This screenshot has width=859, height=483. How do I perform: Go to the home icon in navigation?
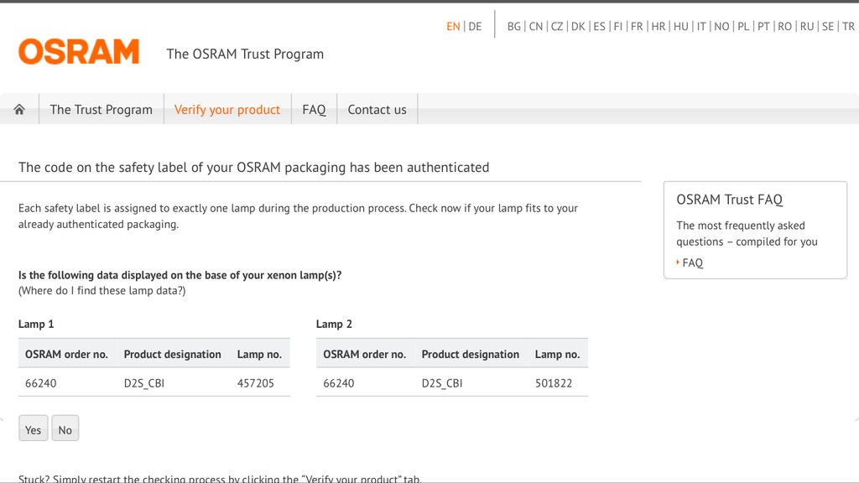click(19, 110)
